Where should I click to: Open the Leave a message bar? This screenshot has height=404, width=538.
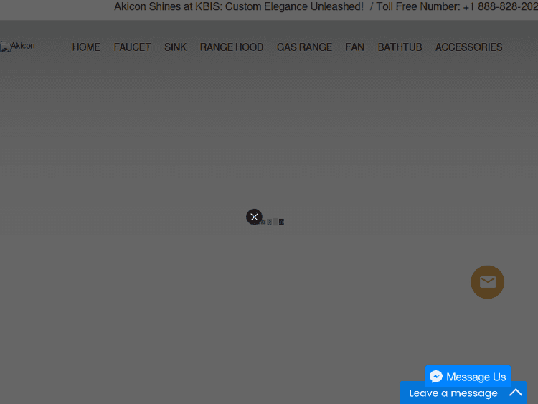pos(453,393)
